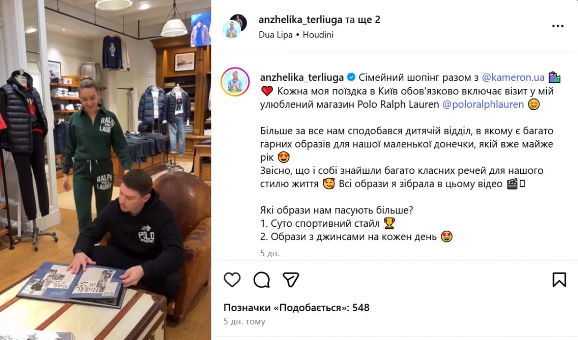This screenshot has height=340, width=578.
Task: Click the '5 дн. тому' post date
Action: click(244, 322)
